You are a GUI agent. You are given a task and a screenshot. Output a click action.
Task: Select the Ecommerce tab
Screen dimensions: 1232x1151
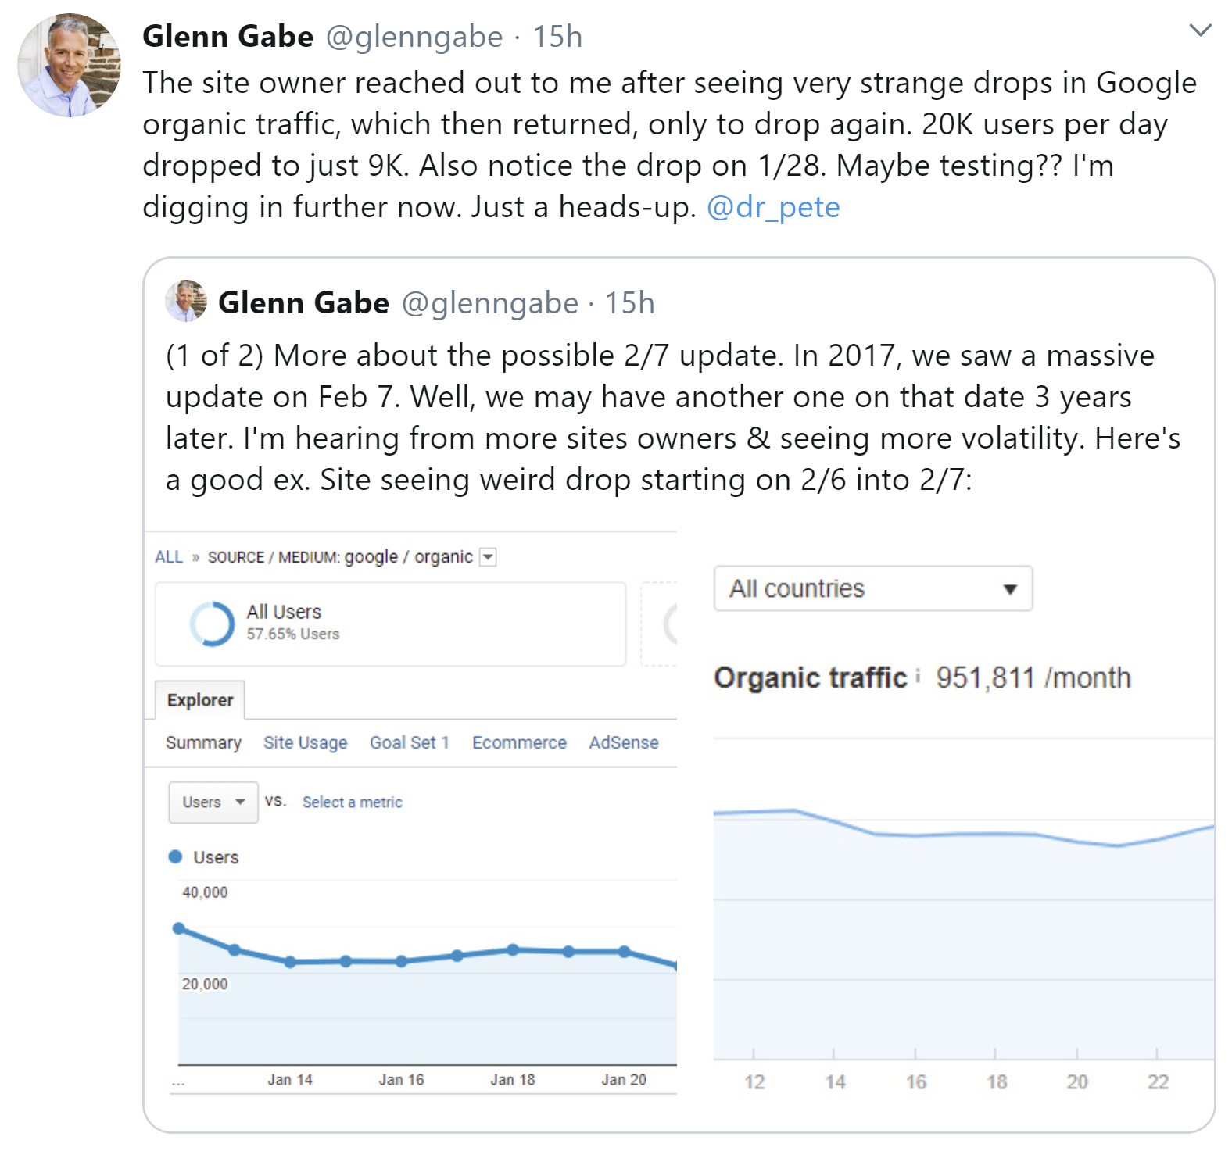tap(518, 742)
